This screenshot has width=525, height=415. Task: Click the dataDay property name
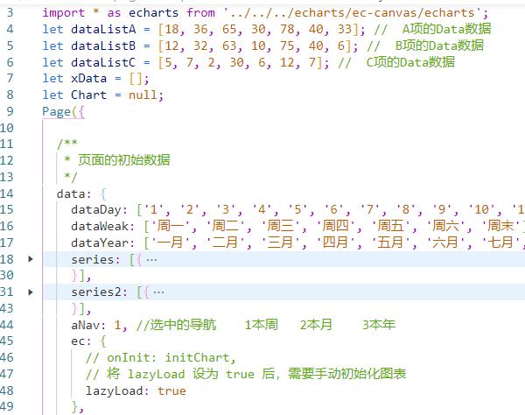pyautogui.click(x=99, y=210)
